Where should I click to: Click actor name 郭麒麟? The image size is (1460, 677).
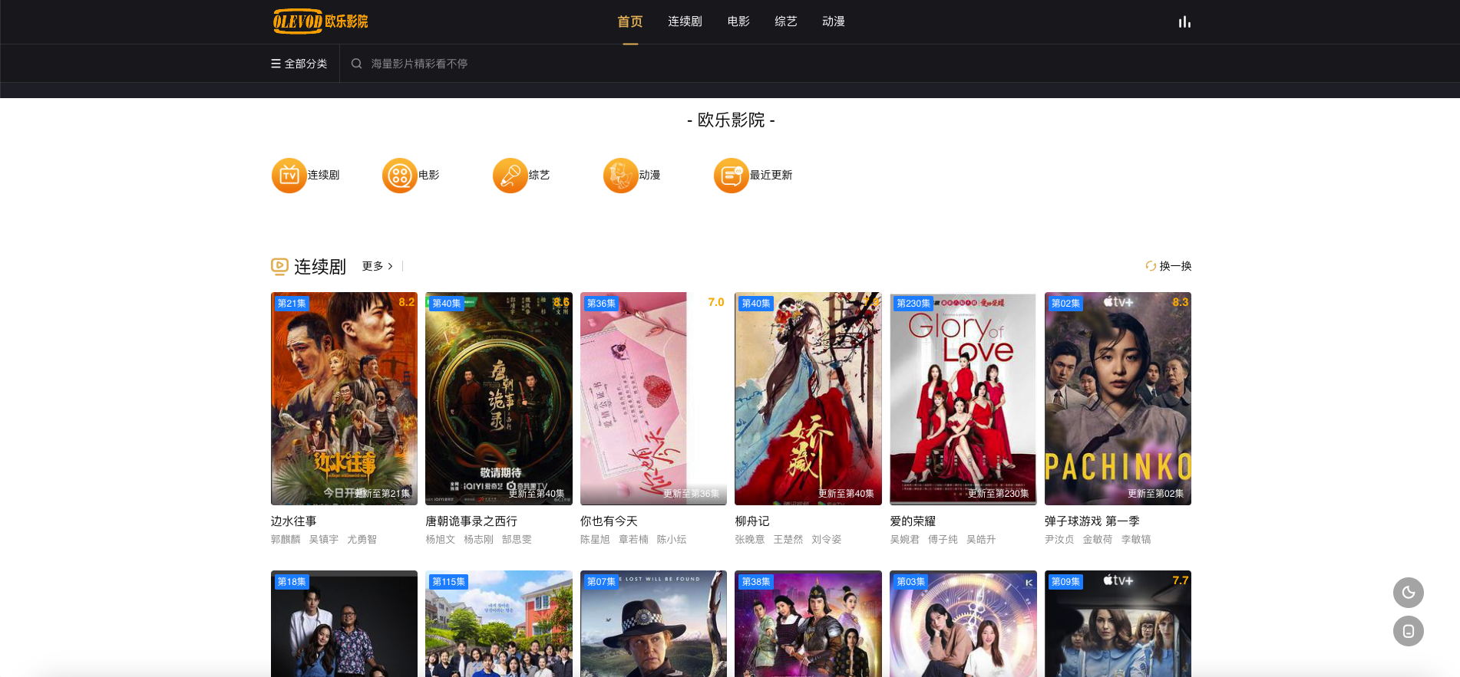pyautogui.click(x=286, y=540)
